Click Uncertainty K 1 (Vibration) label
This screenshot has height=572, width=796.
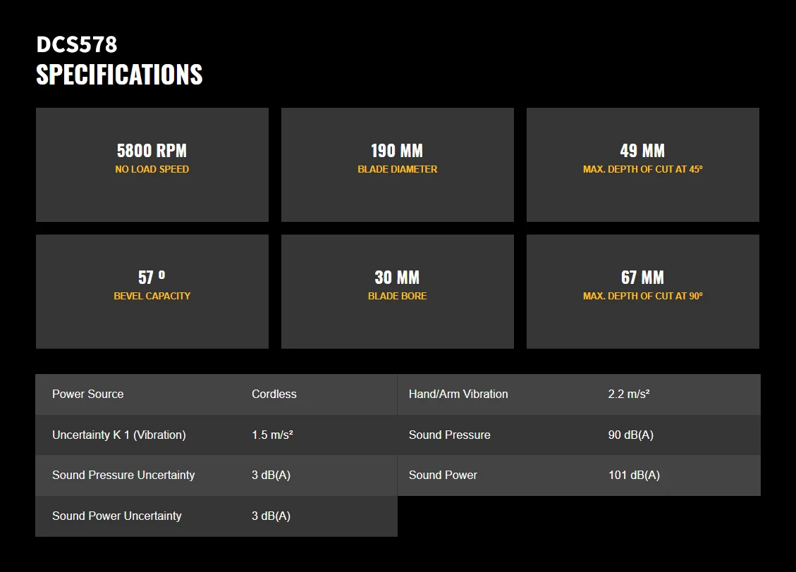(118, 435)
